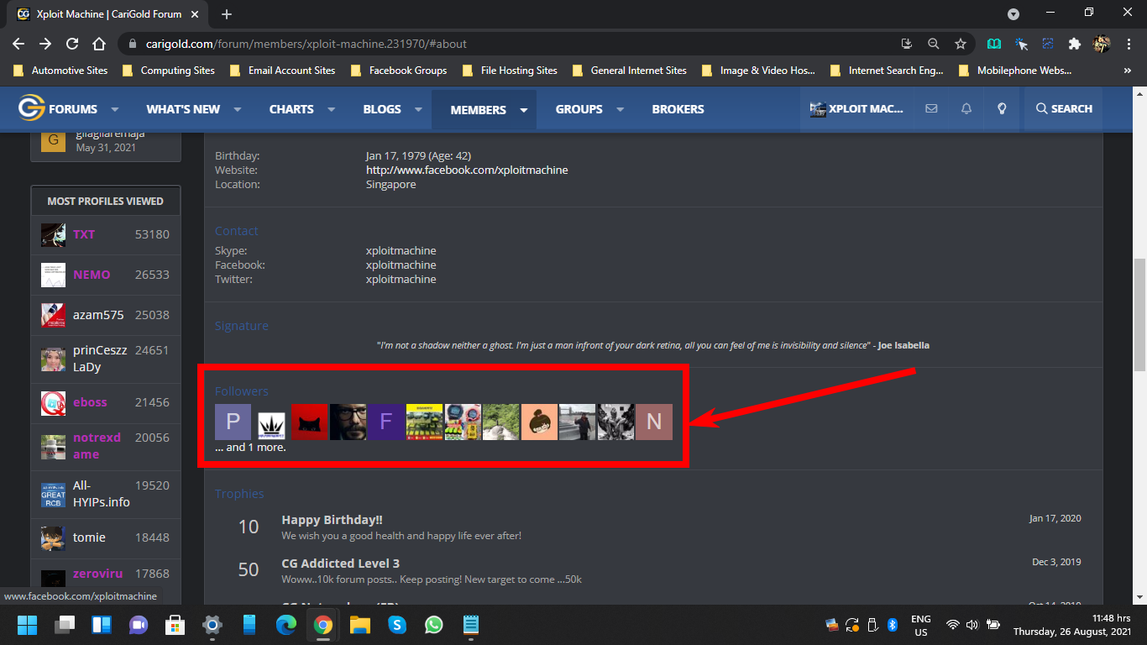Screen dimensions: 1147x645
Task: Open NEMO profile link
Action: tap(92, 275)
